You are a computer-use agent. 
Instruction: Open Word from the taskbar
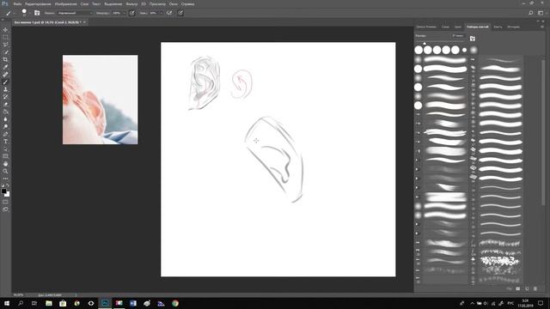pyautogui.click(x=133, y=303)
